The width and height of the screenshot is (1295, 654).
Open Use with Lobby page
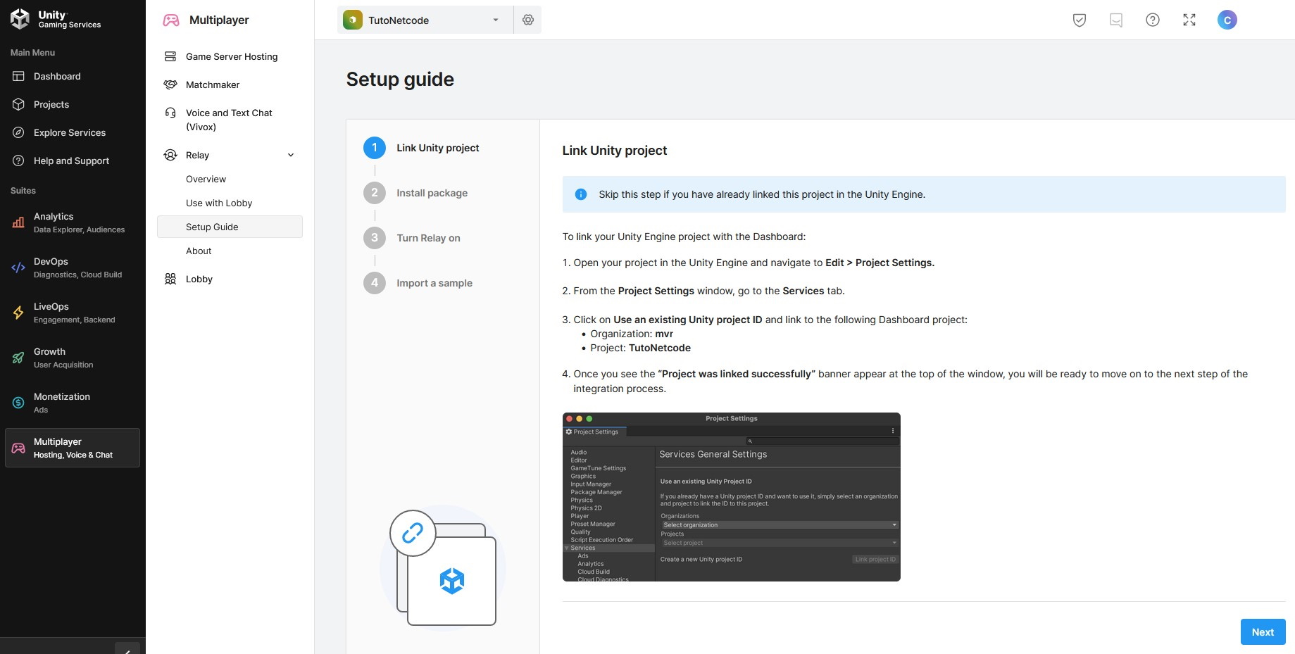tap(219, 203)
